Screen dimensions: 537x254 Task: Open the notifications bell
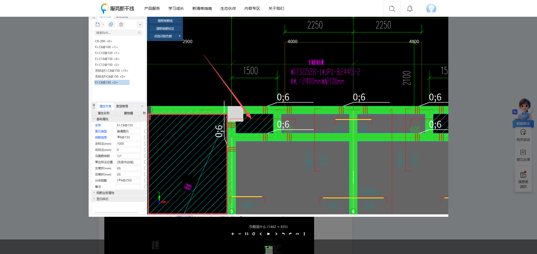click(x=410, y=9)
